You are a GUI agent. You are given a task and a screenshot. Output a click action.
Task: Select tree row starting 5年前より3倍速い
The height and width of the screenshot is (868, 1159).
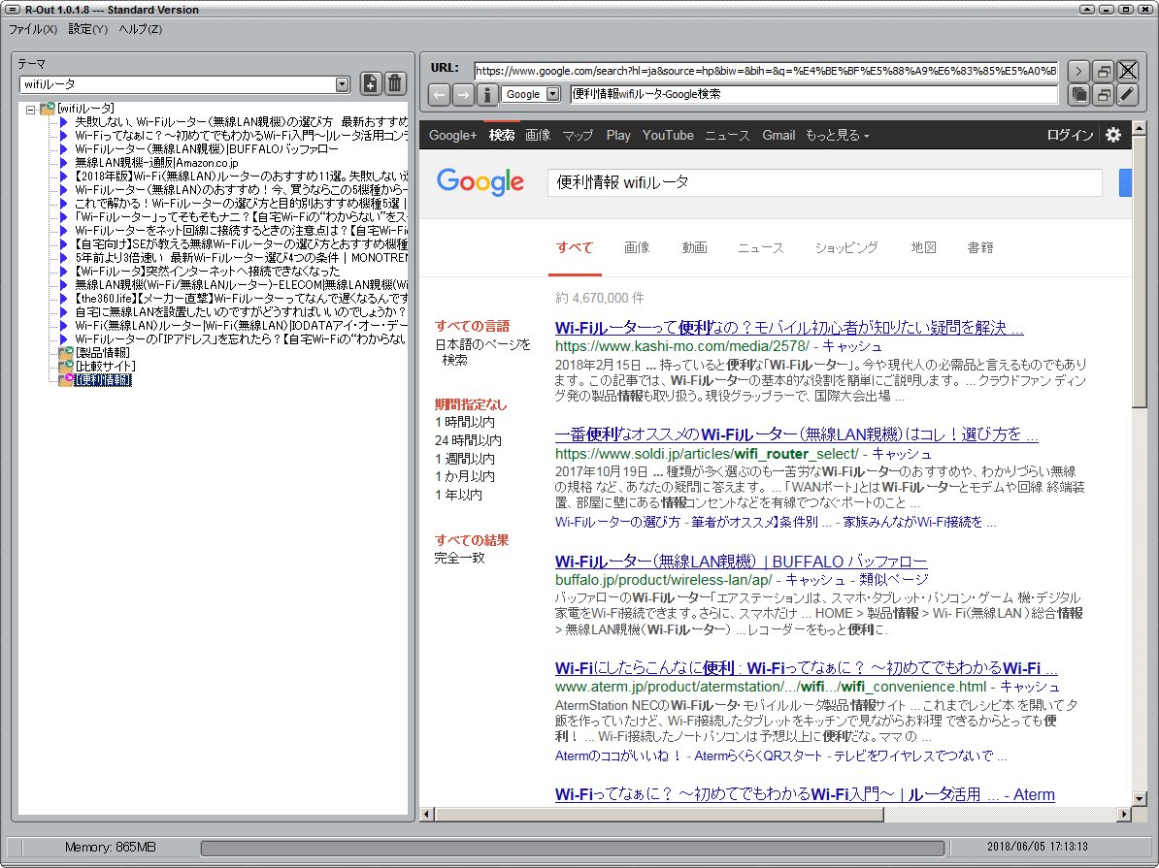pyautogui.click(x=241, y=258)
